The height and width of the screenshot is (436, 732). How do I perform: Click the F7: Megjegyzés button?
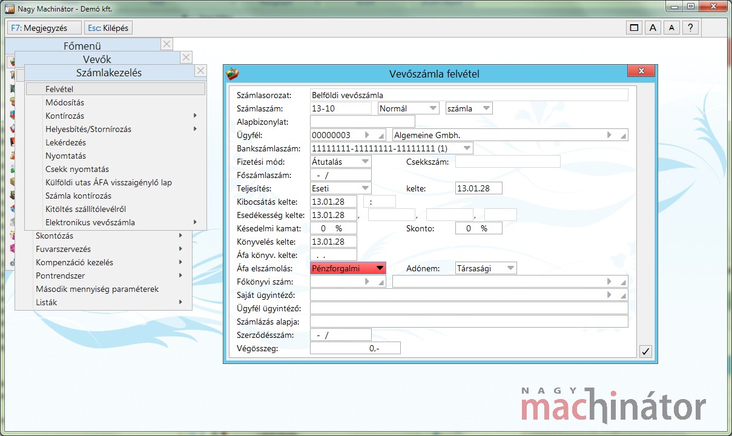pos(44,28)
